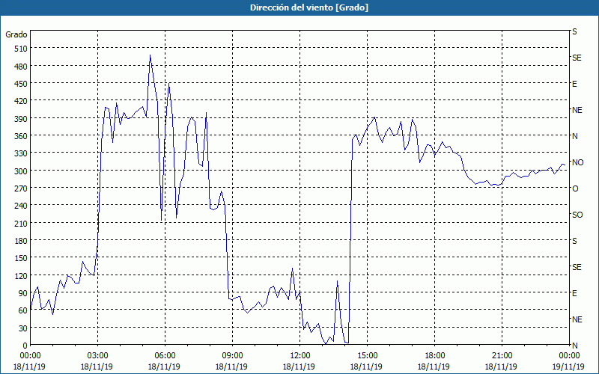599x374 pixels.
Task: Click the S compass label above the 510 line
Action: [574, 31]
